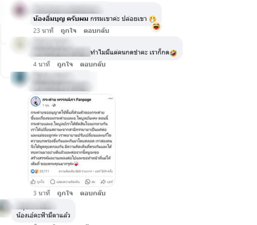Like the comment posted 4 นาที ago
This screenshot has height=225, width=257.
(x=65, y=64)
